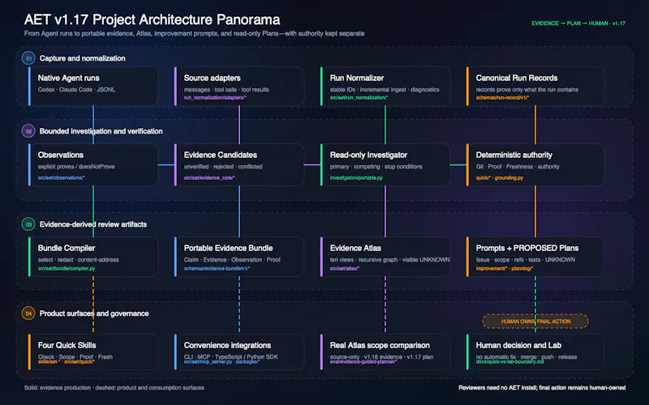649x405 pixels.
Task: Click the schemas/evidence-bundle/v1/* path
Action: [x=217, y=269]
